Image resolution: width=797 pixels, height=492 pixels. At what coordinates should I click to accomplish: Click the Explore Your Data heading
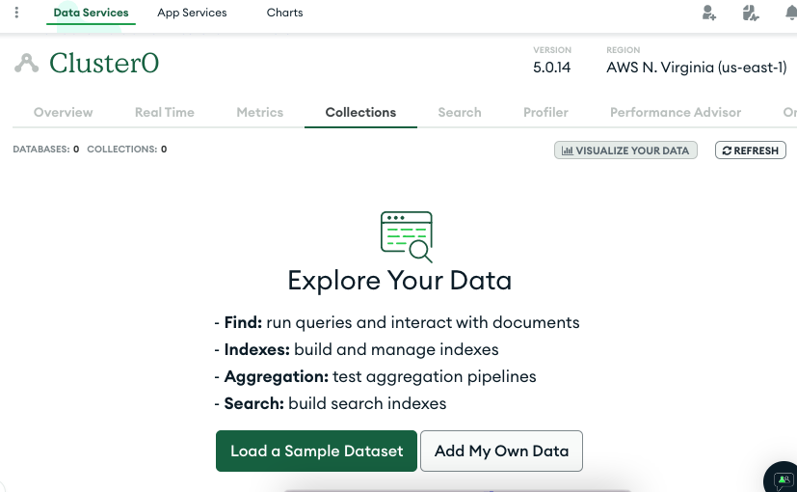tap(400, 281)
